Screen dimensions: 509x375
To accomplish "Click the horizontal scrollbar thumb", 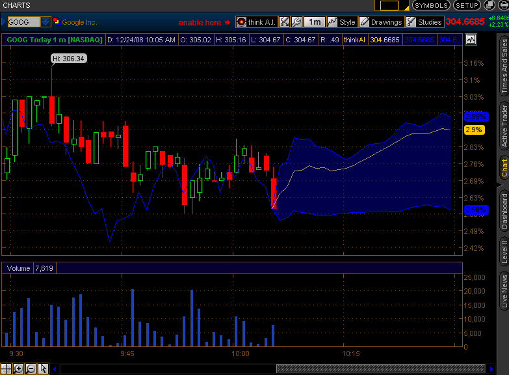I will tap(380, 368).
